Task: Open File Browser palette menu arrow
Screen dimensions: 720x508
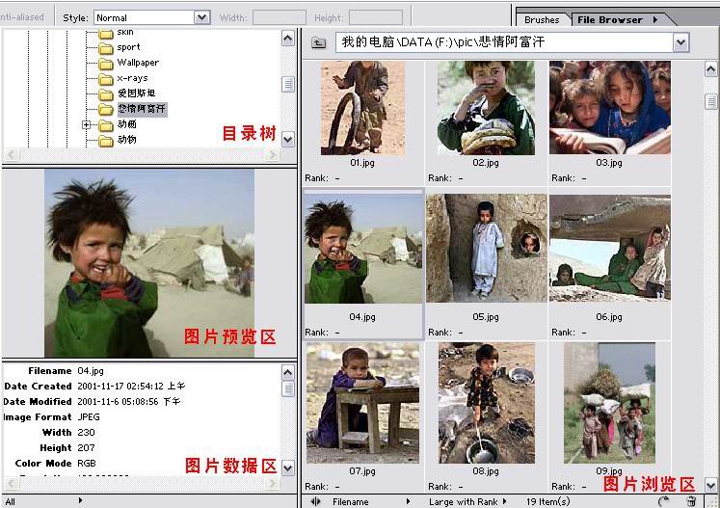Action: (655, 19)
